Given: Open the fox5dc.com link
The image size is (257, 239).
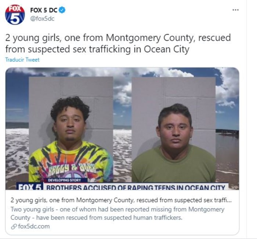Looking at the screenshot, I should [34, 227].
